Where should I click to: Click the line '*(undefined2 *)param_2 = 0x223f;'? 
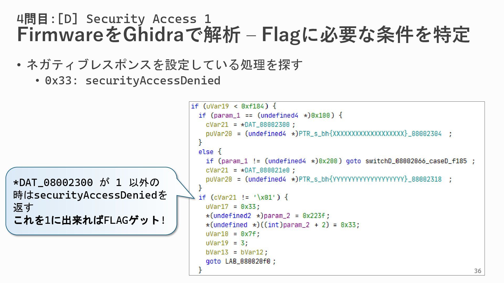point(268,216)
